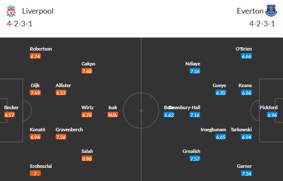Click Tarkowski player name
The height and width of the screenshot is (181, 283).
(x=241, y=130)
